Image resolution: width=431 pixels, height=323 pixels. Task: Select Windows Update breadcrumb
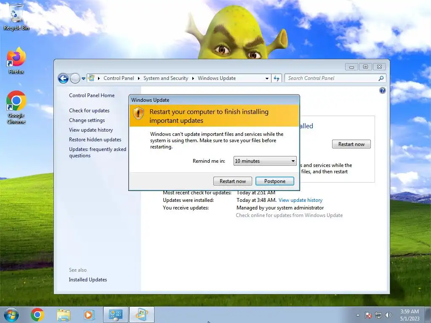click(217, 78)
